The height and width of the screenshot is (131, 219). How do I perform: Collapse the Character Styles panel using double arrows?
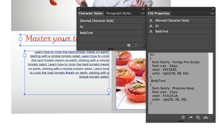(143, 9)
